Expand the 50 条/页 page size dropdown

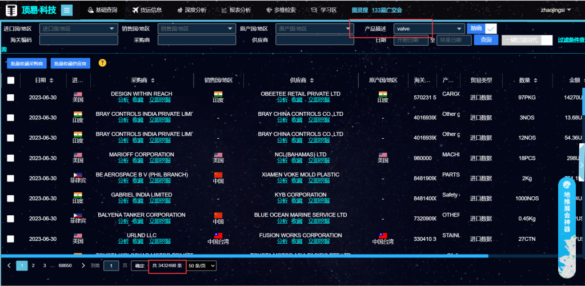[x=202, y=266]
